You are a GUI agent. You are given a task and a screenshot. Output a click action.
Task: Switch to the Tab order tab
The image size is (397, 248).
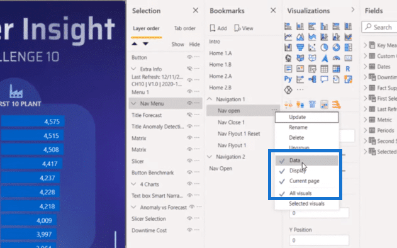pos(184,28)
